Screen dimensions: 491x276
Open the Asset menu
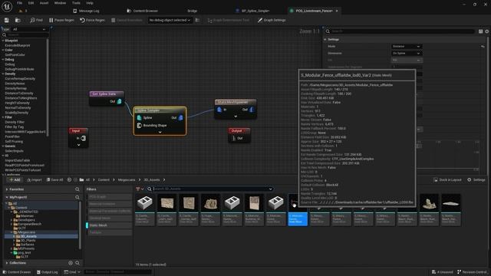44,3
